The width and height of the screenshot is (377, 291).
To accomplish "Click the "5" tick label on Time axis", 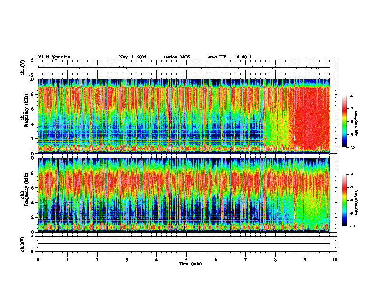I will [186, 260].
